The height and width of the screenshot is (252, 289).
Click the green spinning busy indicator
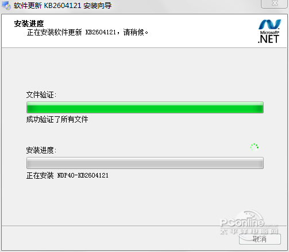(x=255, y=147)
